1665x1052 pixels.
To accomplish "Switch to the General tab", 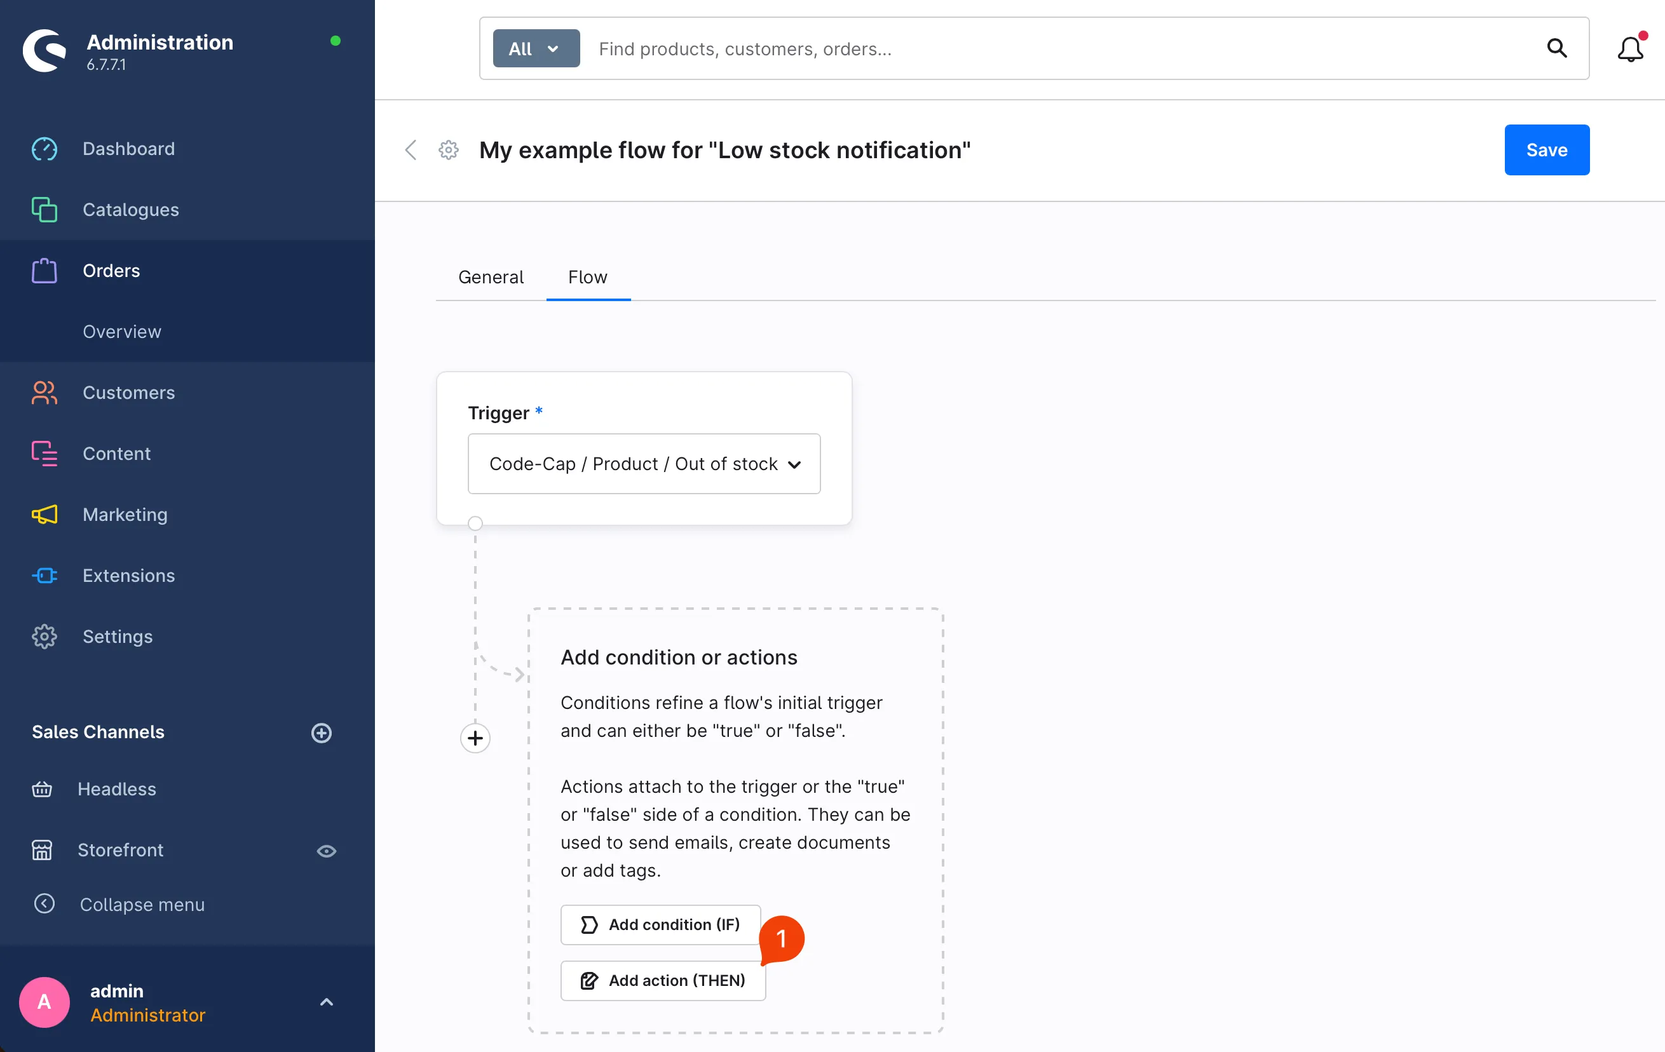I will tap(490, 277).
